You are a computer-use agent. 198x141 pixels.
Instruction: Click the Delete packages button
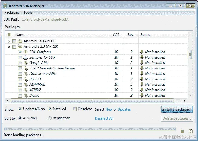177,118
